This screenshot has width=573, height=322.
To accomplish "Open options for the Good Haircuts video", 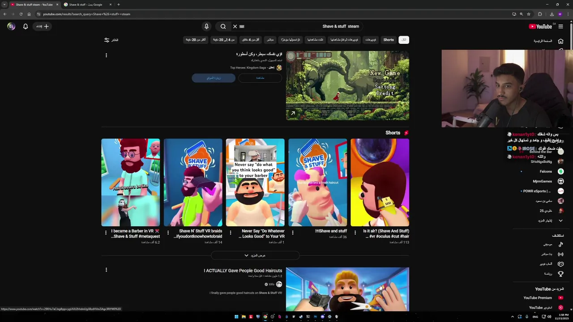I will coord(106,270).
